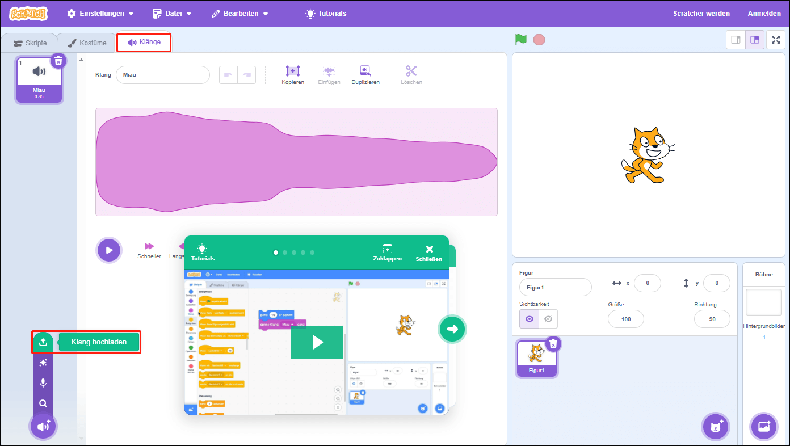Image resolution: width=790 pixels, height=446 pixels.
Task: Collapse the tutorial card with Zuklappen
Action: (x=387, y=253)
